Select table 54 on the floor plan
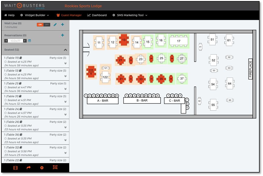The height and width of the screenshot is (176, 263). click(213, 84)
